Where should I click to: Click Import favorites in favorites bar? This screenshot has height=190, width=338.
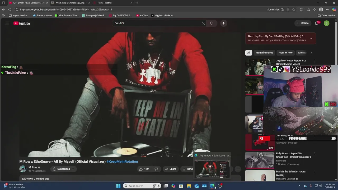(x=18, y=15)
